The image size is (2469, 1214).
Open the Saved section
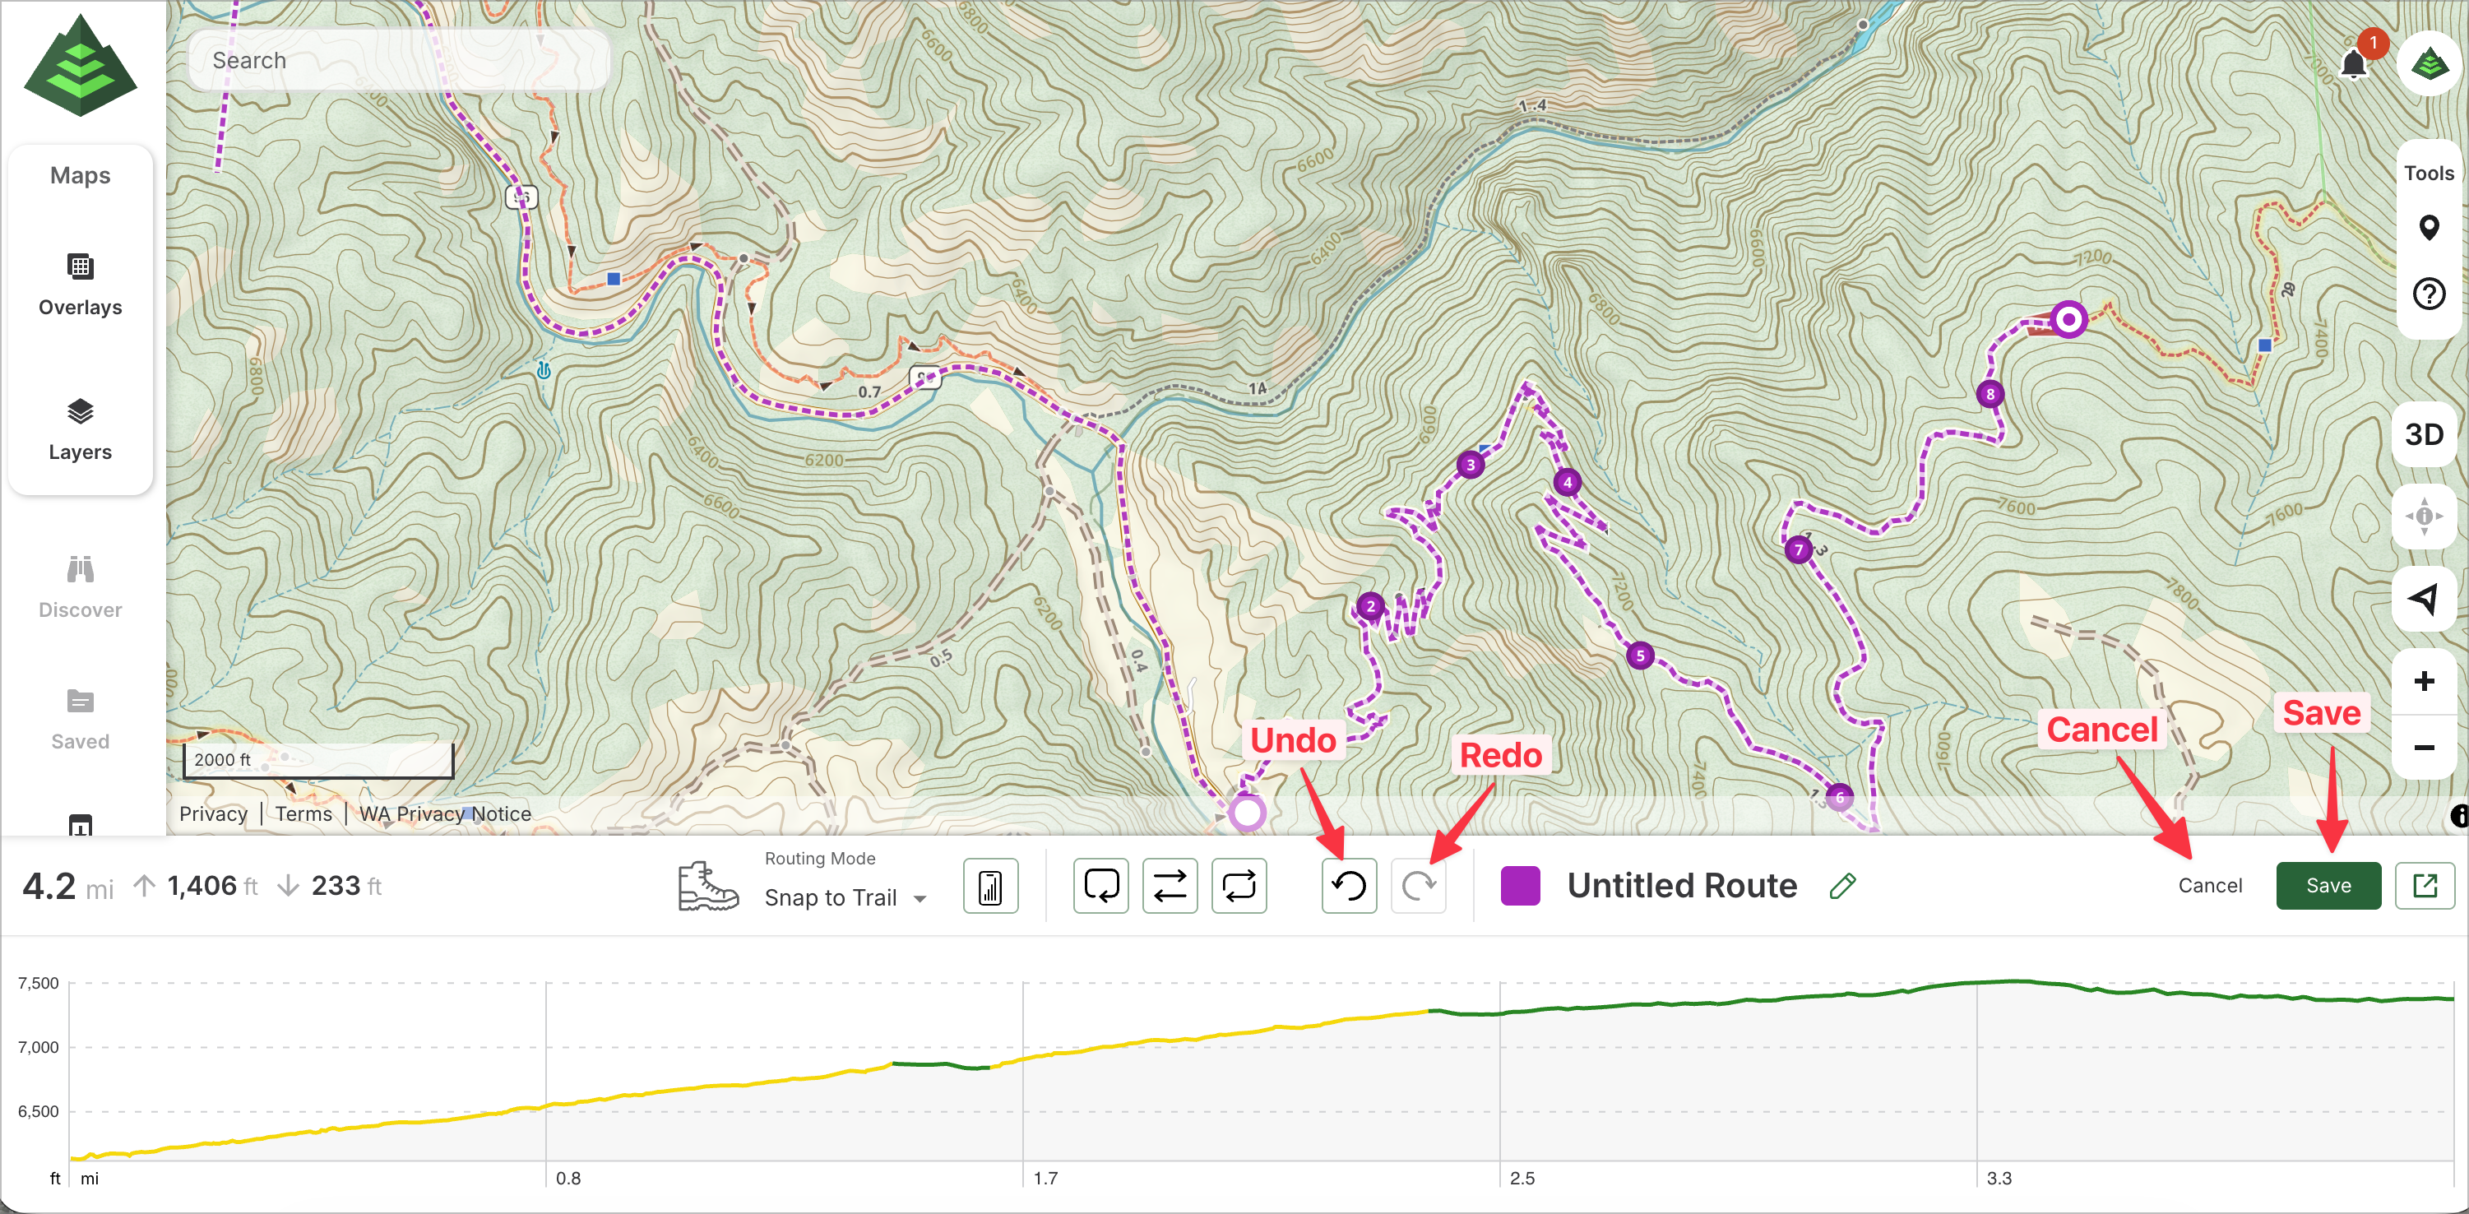coord(81,719)
